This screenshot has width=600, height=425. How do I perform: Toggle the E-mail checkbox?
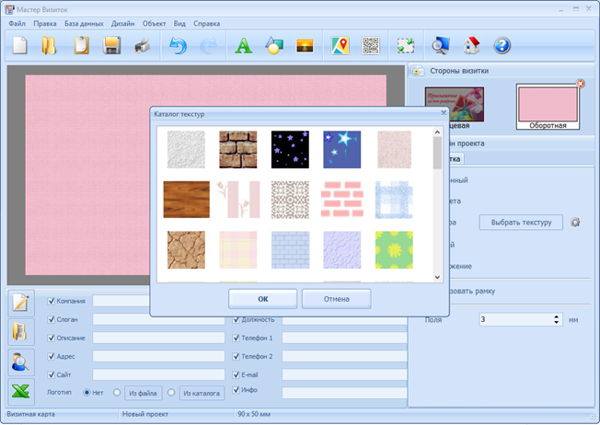click(237, 374)
